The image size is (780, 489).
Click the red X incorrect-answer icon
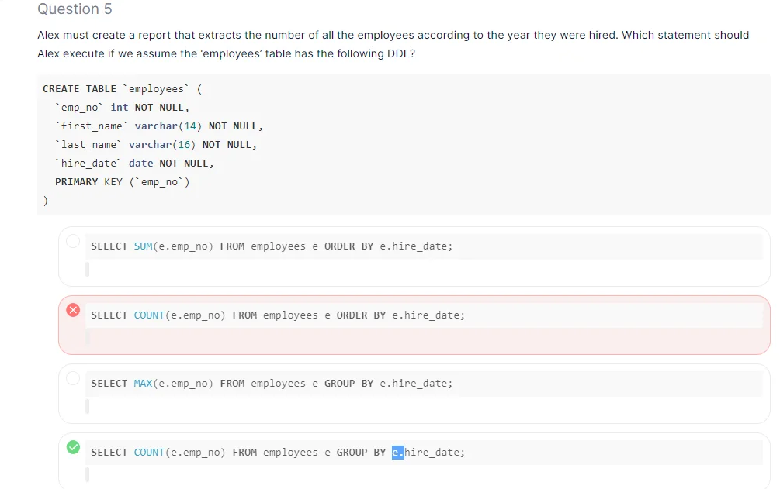(x=73, y=310)
